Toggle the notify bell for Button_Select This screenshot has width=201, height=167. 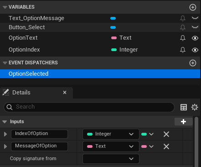point(183,27)
